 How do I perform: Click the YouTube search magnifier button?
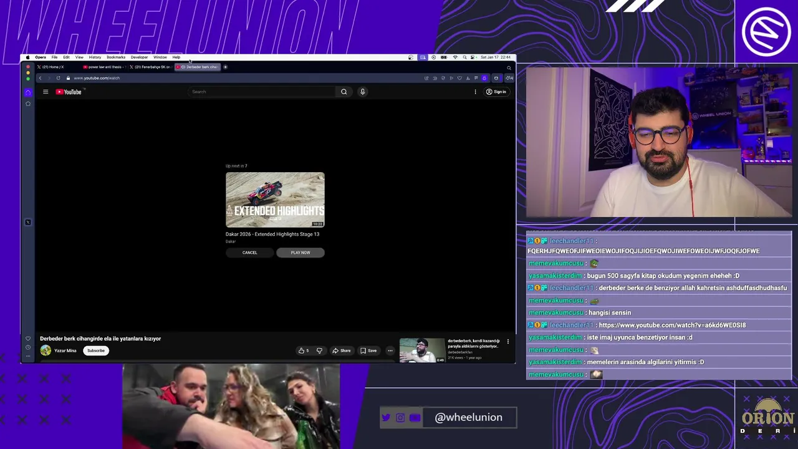(344, 92)
